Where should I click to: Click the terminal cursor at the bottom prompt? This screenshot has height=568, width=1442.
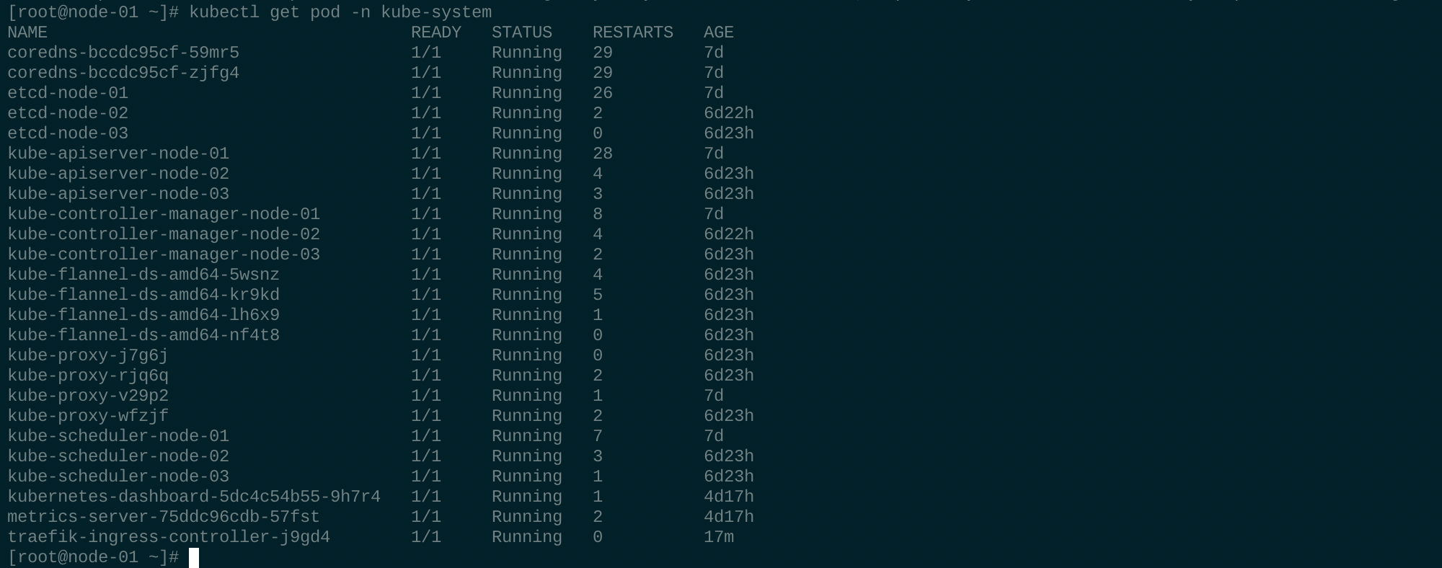(194, 557)
